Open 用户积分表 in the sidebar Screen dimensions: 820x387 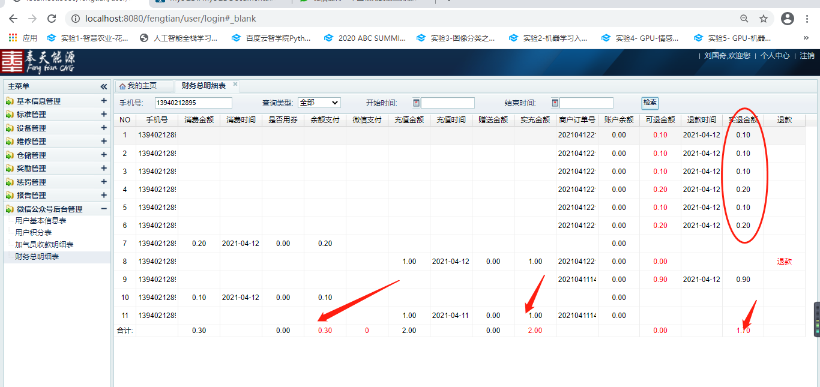pos(34,232)
